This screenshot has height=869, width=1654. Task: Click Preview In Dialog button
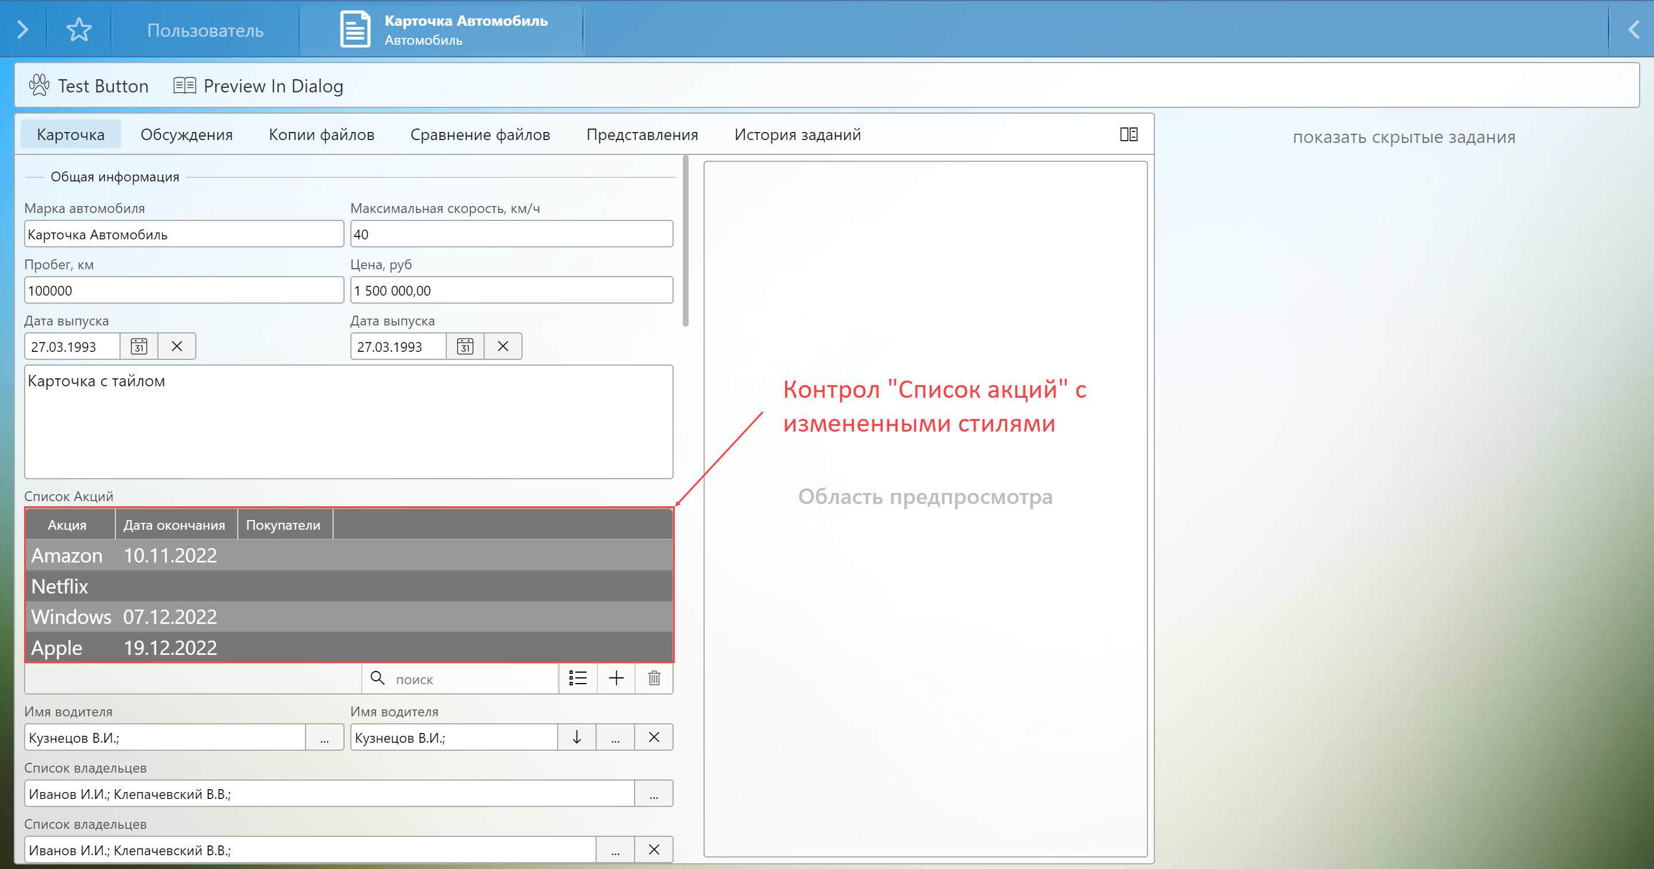coord(259,86)
